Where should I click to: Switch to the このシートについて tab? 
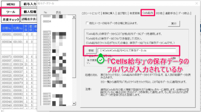[x=91, y=13]
